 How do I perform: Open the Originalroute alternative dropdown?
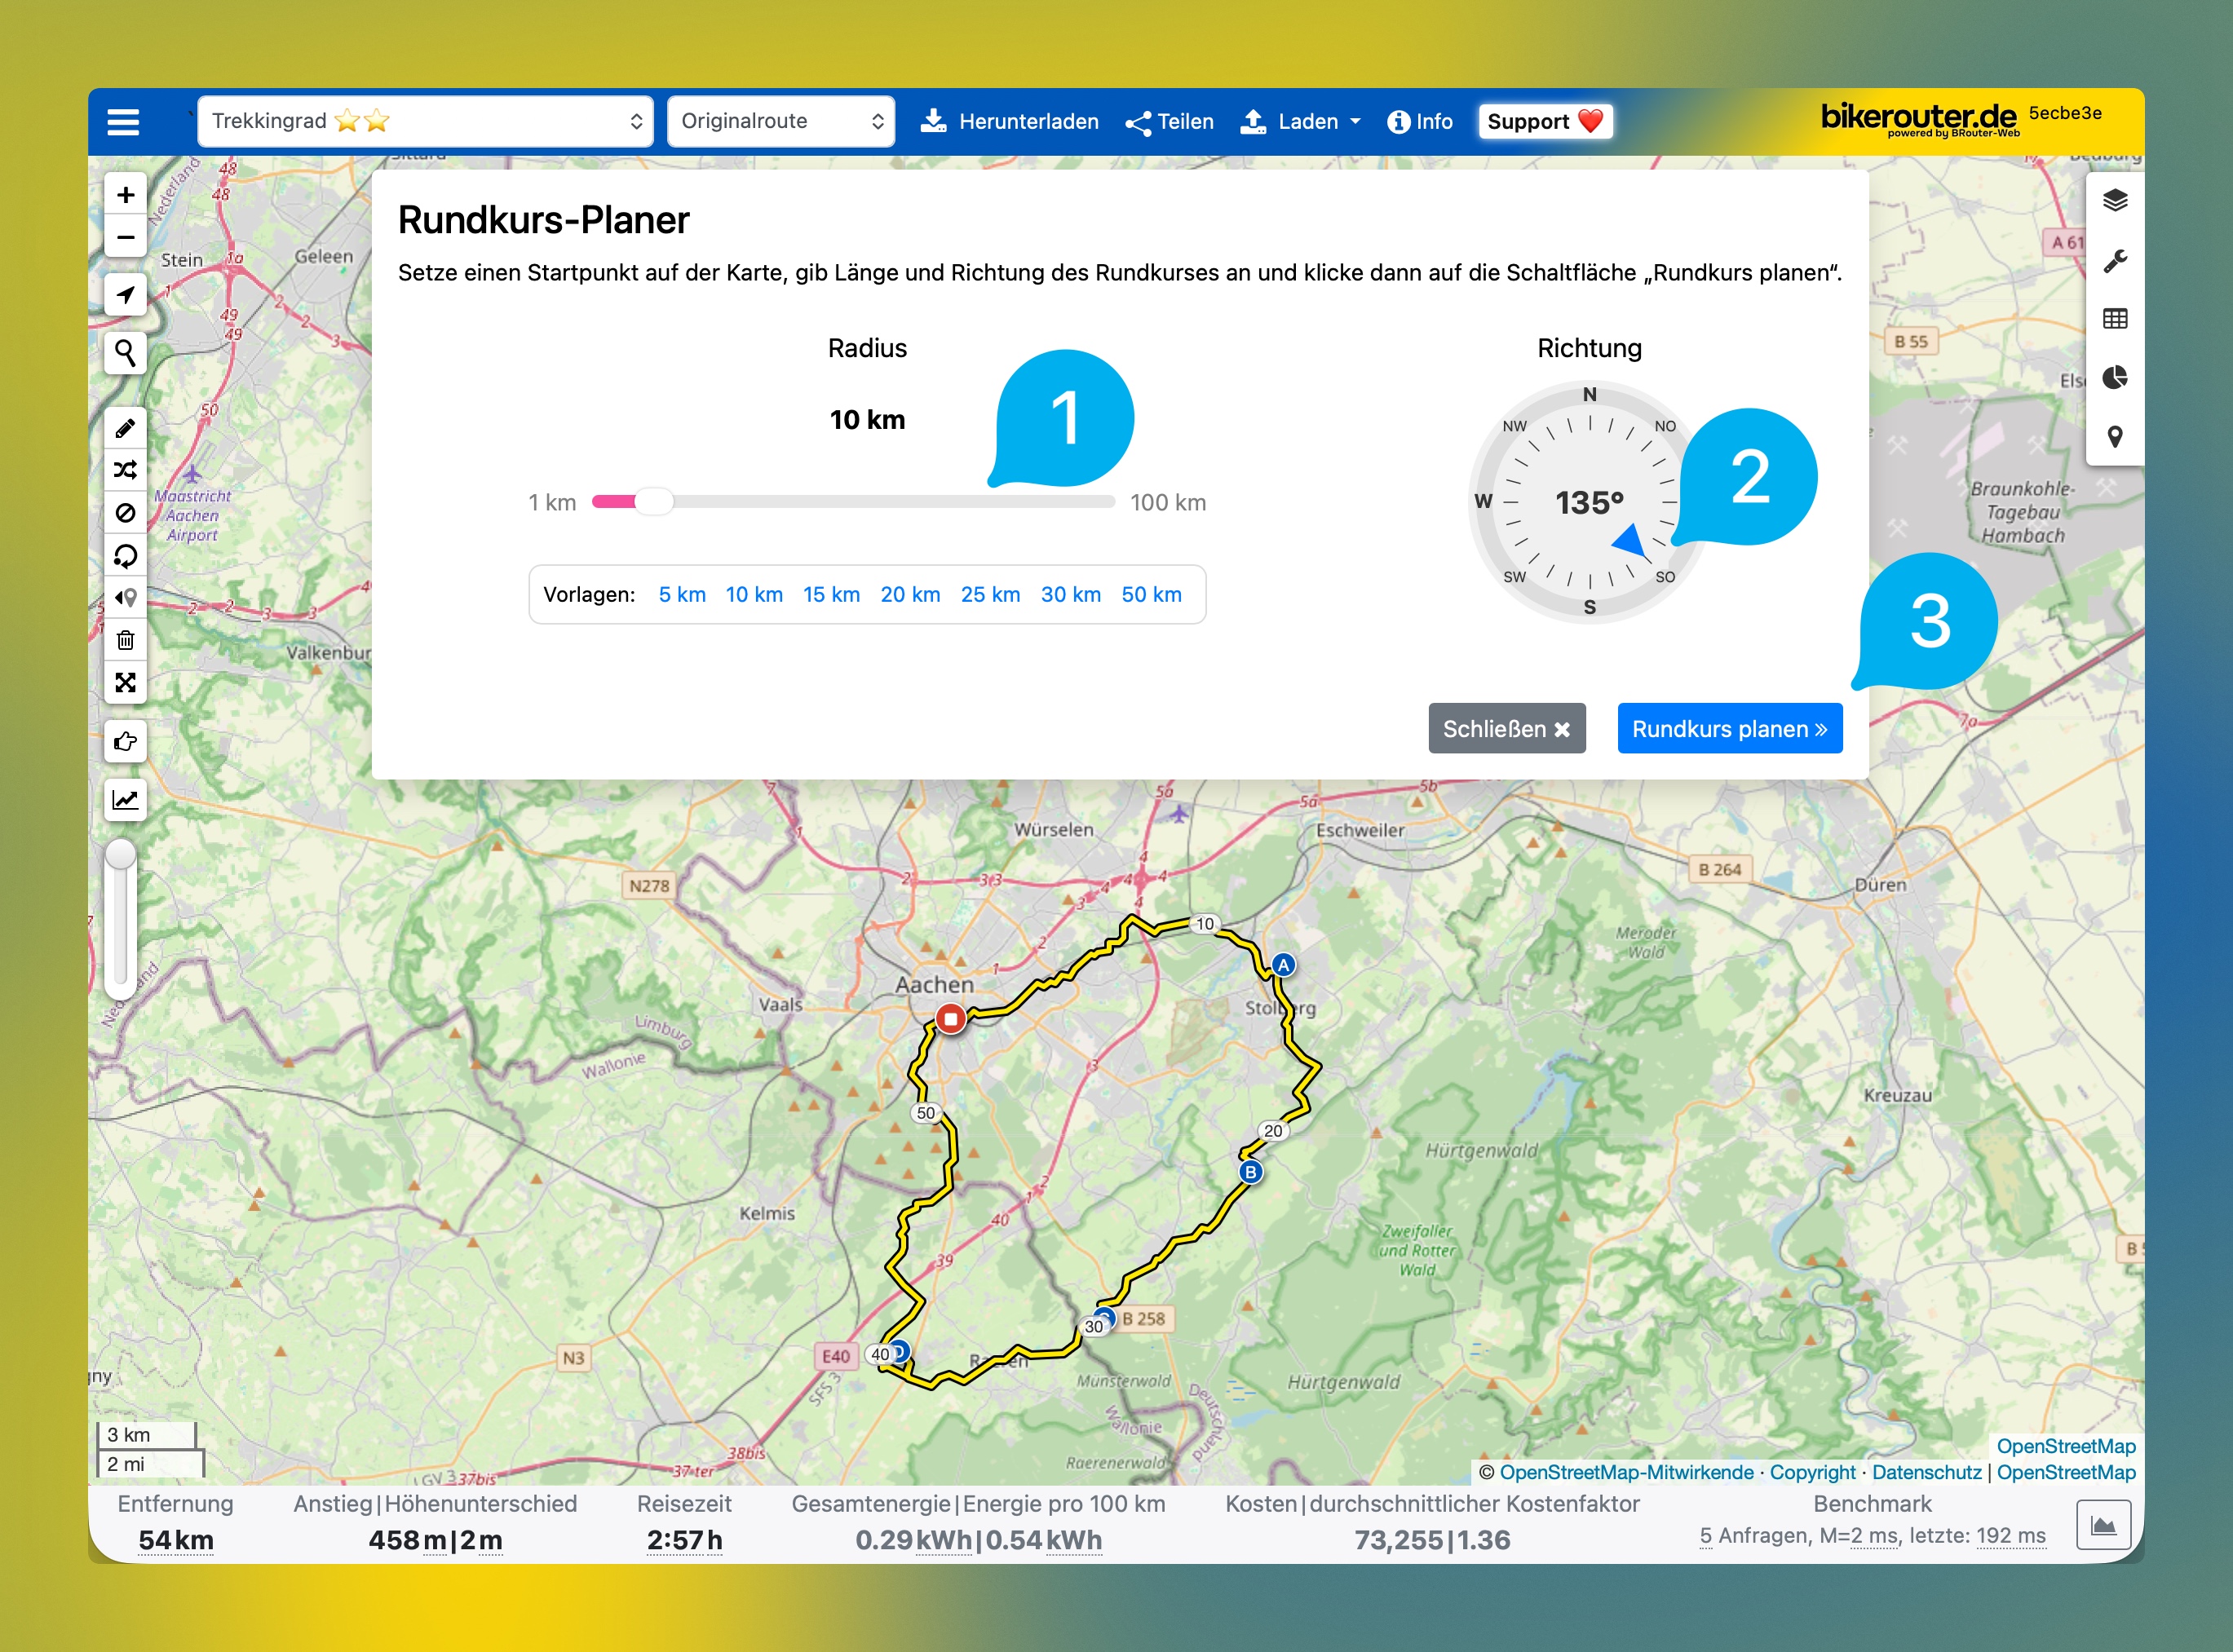[x=780, y=121]
